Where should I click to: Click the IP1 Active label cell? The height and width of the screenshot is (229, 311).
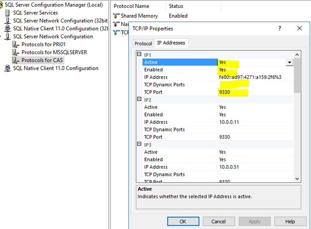point(180,62)
